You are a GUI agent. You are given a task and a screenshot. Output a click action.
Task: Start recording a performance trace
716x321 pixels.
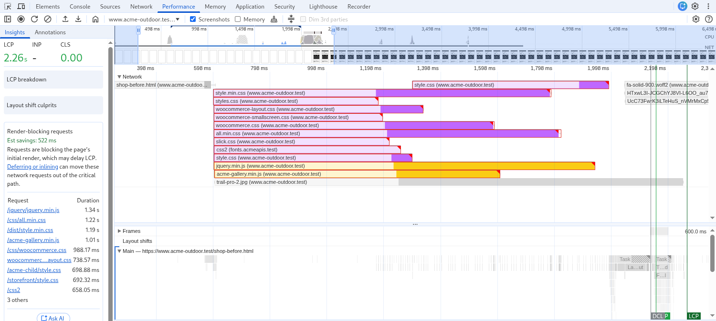click(x=21, y=19)
